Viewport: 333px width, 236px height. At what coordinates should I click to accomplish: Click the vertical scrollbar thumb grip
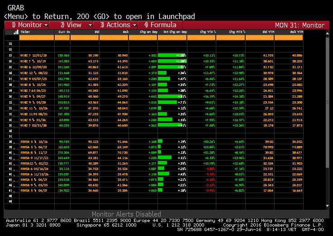click(327, 103)
